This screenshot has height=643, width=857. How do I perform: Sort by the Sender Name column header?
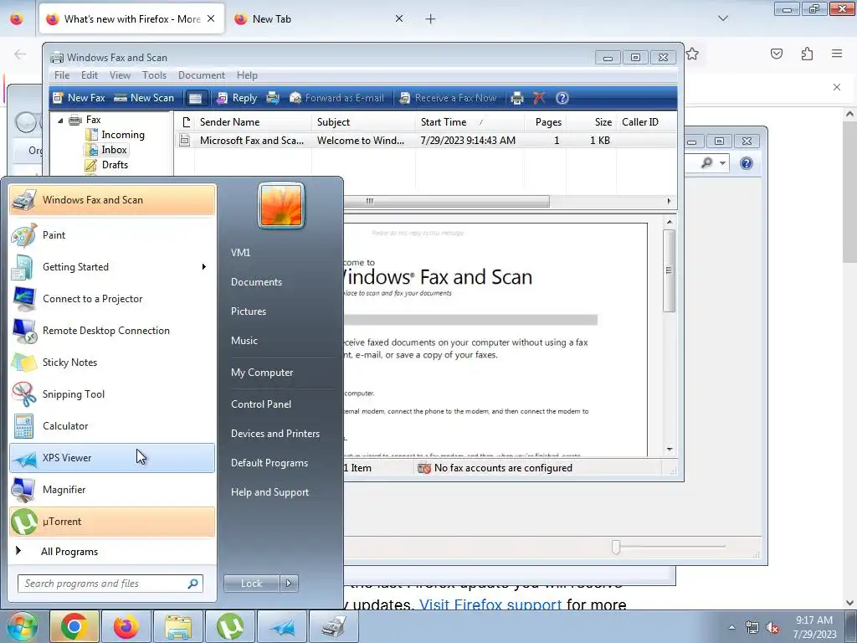[253, 122]
